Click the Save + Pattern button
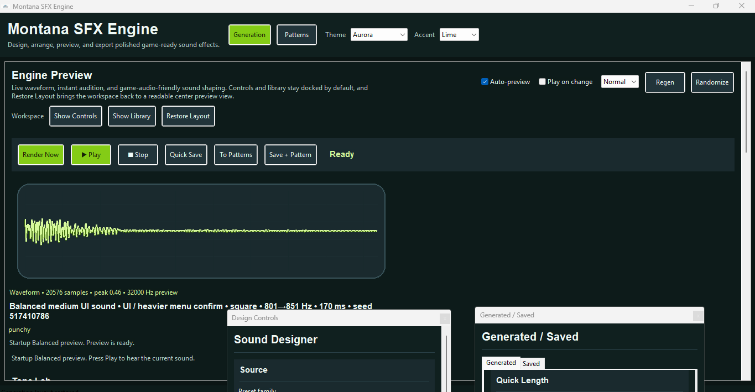 290,155
